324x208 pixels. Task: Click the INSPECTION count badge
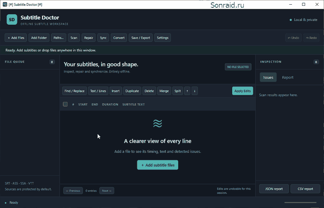[316, 62]
